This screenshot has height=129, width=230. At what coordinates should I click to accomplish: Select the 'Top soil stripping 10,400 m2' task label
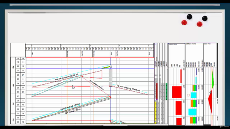128,88
